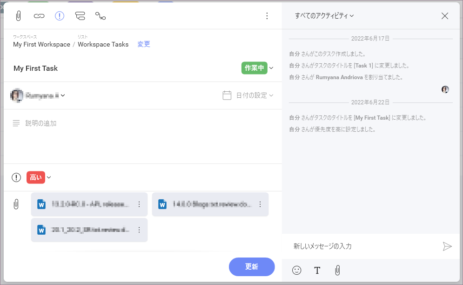
Task: Click the 2022年6月17日 date separator label
Action: click(370, 39)
